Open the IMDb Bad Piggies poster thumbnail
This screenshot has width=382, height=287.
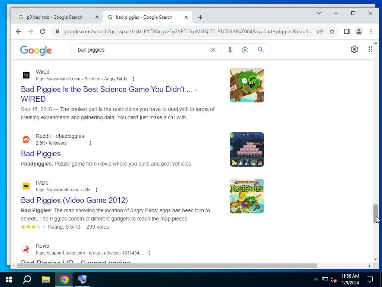(247, 196)
